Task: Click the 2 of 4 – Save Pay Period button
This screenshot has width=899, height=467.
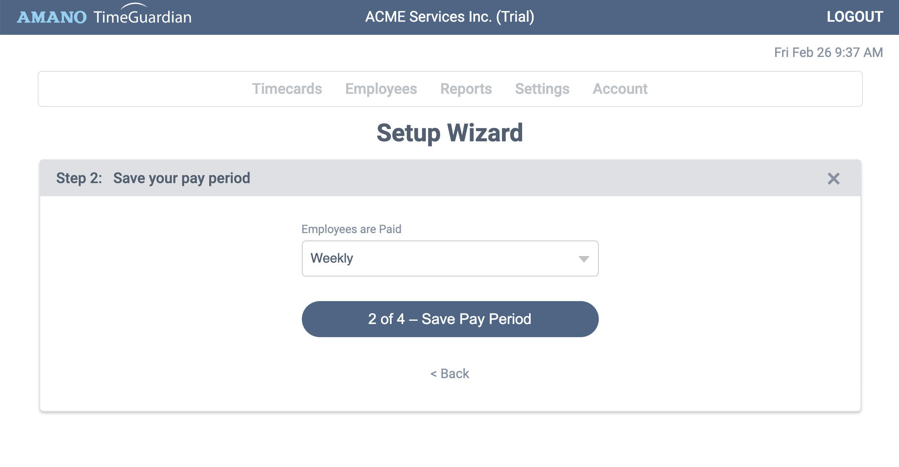Action: coord(450,319)
